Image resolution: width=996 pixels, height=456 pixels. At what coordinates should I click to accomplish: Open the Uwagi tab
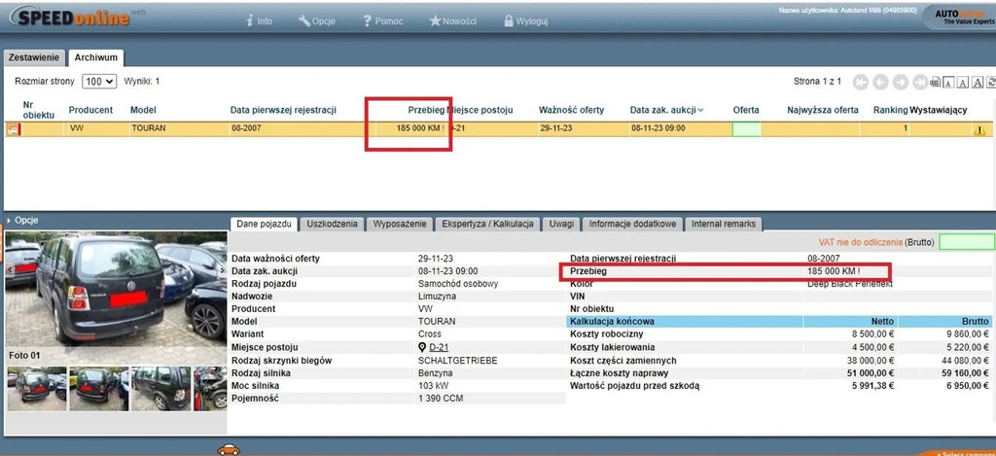click(562, 225)
